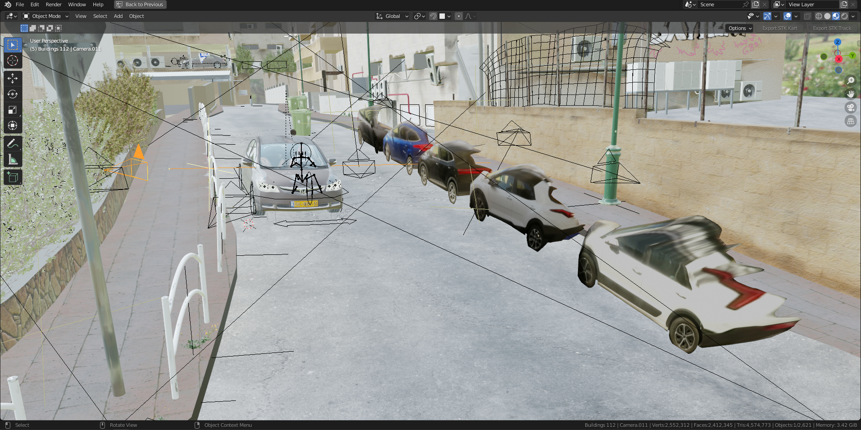Click the Back to Previous button
The image size is (861, 430).
coord(140,4)
